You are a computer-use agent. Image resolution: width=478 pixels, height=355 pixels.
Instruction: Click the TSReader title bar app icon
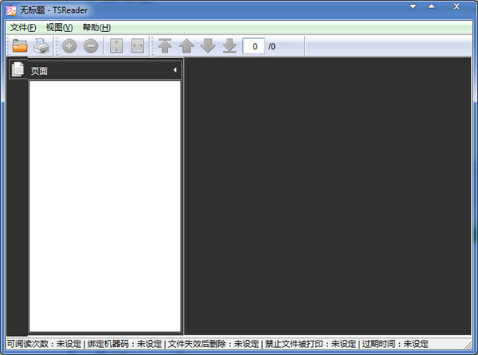10,8
